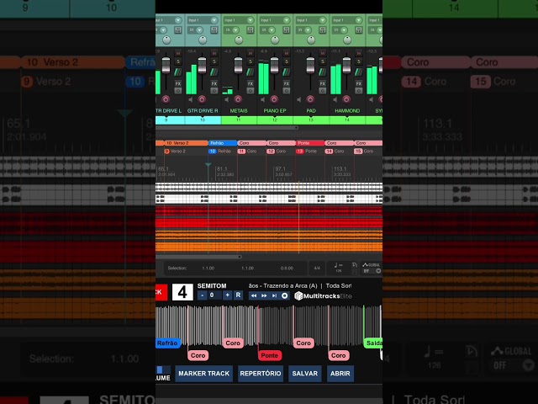
Task: Click the ABRIR button
Action: [x=340, y=374]
